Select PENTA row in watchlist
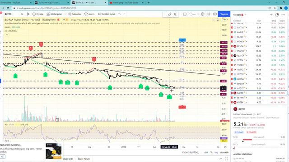This screenshot has width=289, height=162. 259,46
